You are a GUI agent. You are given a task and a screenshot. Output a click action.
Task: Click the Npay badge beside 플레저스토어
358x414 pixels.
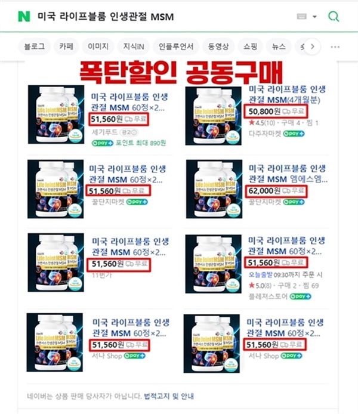coord(301,296)
